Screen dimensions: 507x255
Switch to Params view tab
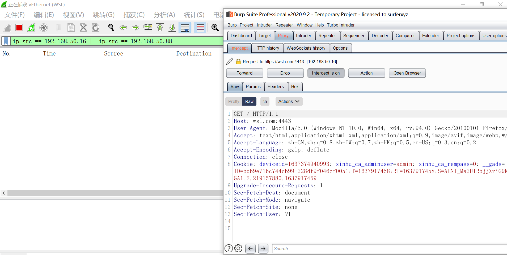pyautogui.click(x=253, y=87)
